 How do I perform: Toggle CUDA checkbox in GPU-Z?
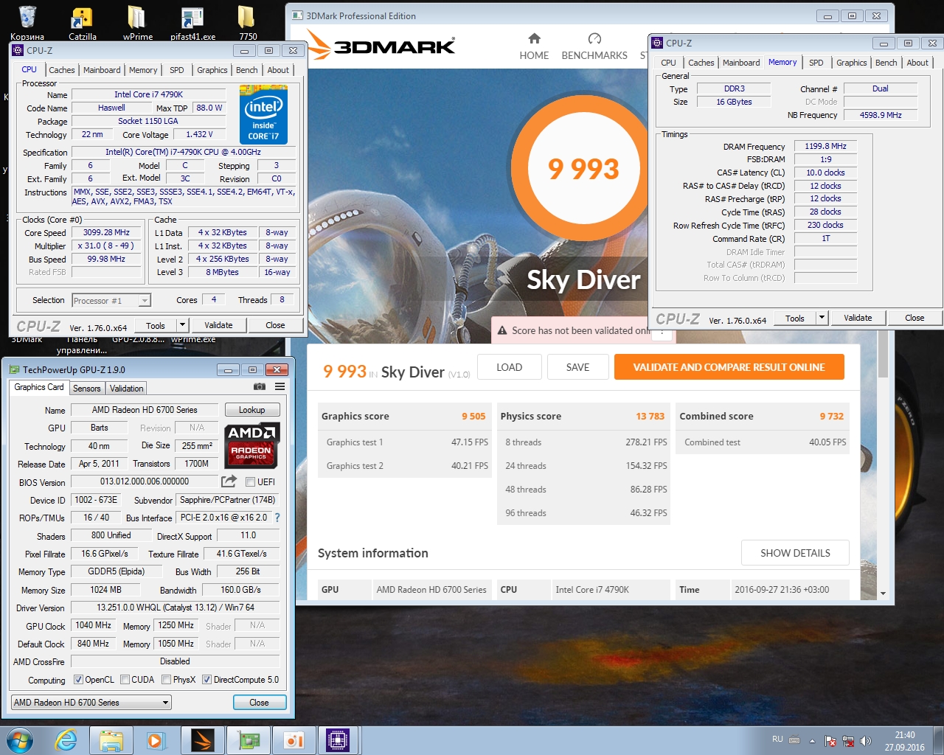[x=125, y=680]
